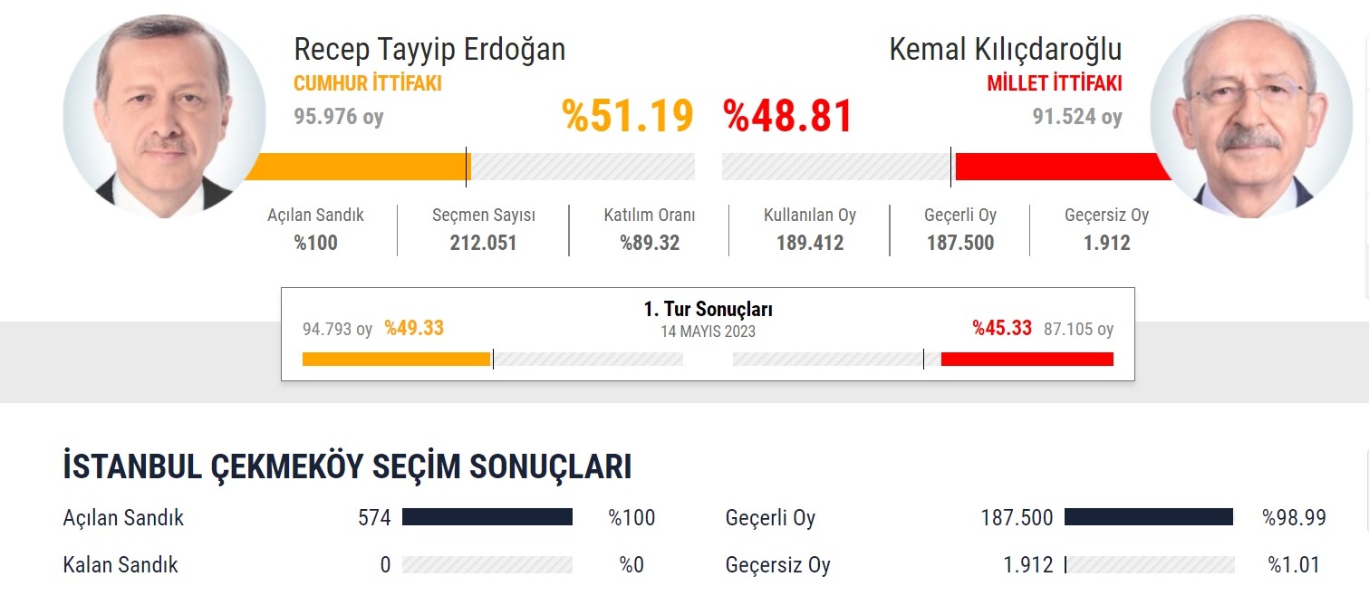Image resolution: width=1369 pixels, height=615 pixels.
Task: Click Kemal Kılıçdaroğlu's portrait photo
Action: 1251,116
